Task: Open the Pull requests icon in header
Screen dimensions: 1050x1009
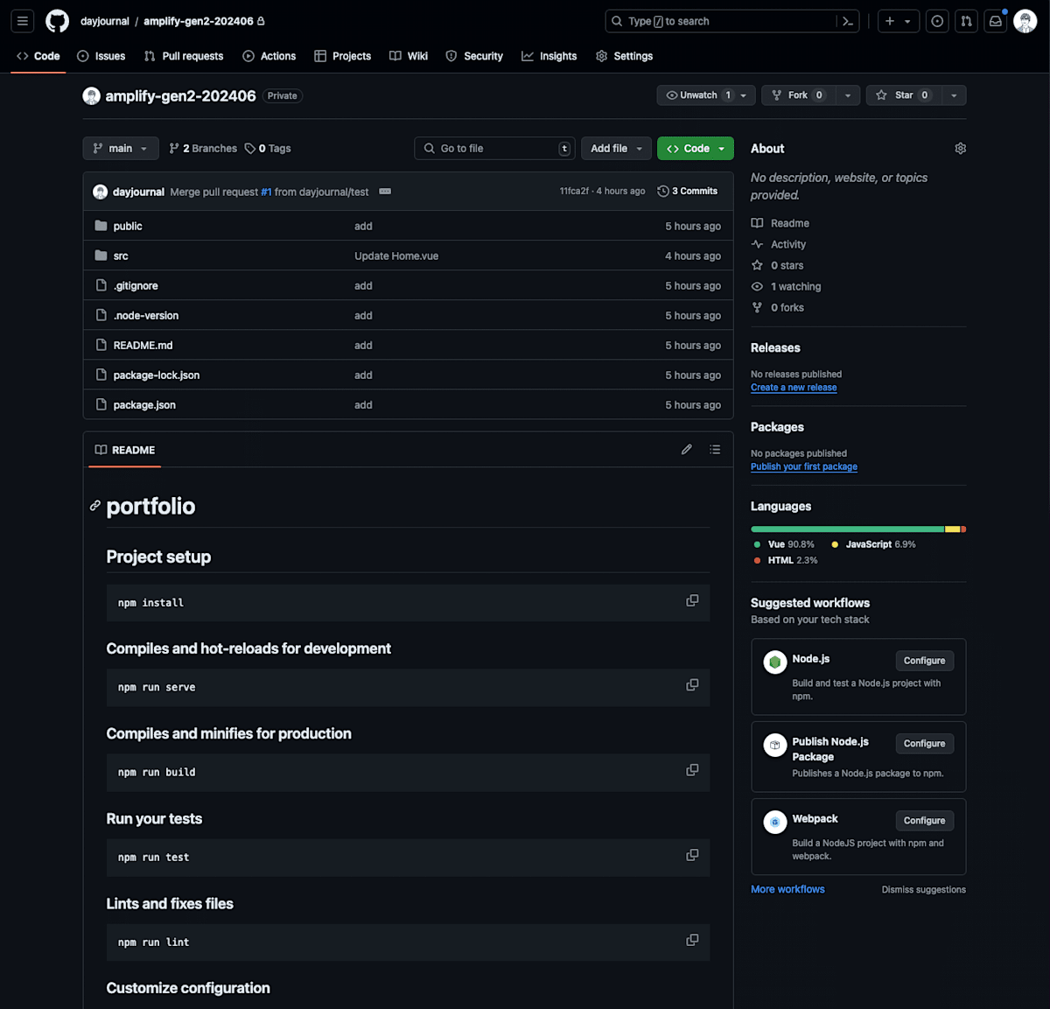Action: [x=966, y=21]
